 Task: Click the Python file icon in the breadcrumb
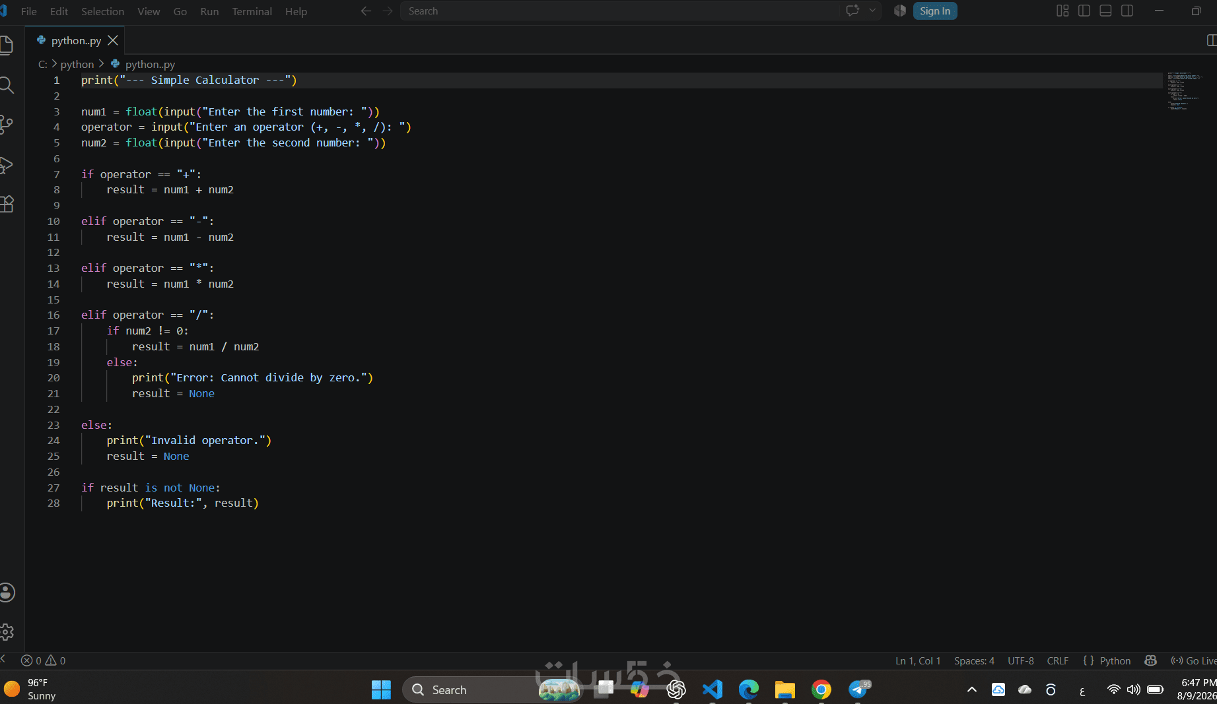(x=115, y=64)
